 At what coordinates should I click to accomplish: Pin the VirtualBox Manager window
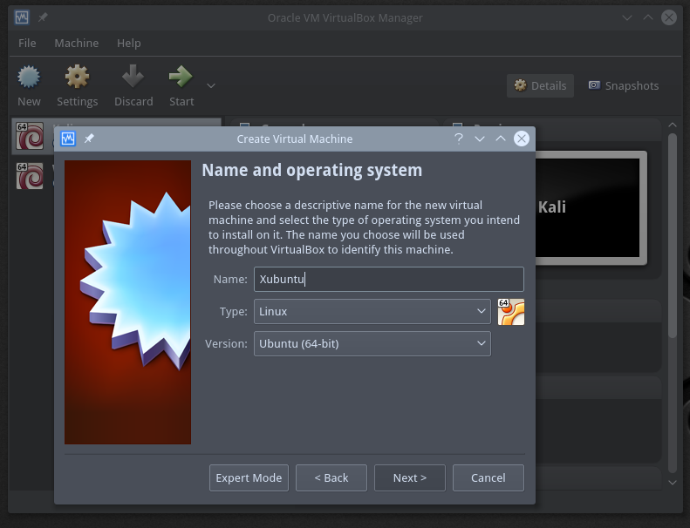click(43, 17)
